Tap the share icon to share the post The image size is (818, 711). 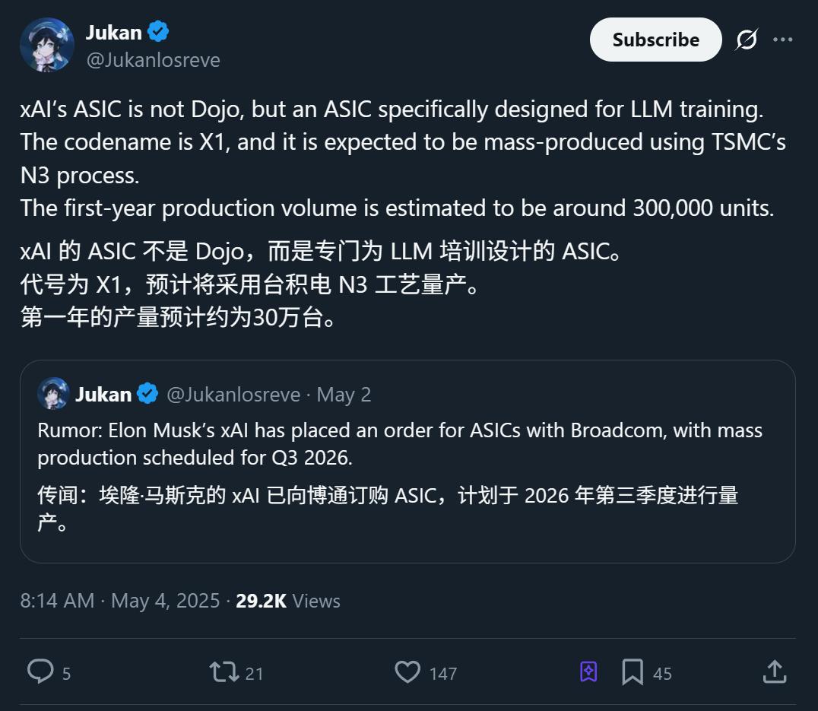pyautogui.click(x=774, y=672)
